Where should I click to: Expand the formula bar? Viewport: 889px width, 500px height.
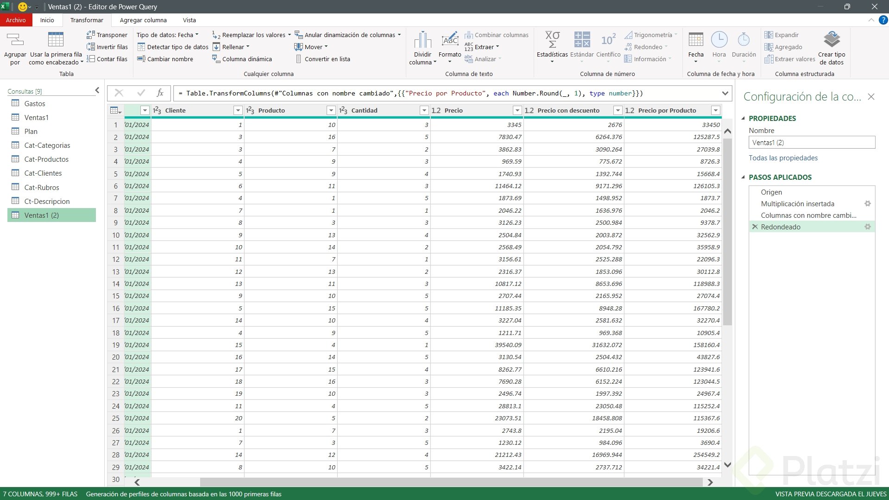coord(725,94)
